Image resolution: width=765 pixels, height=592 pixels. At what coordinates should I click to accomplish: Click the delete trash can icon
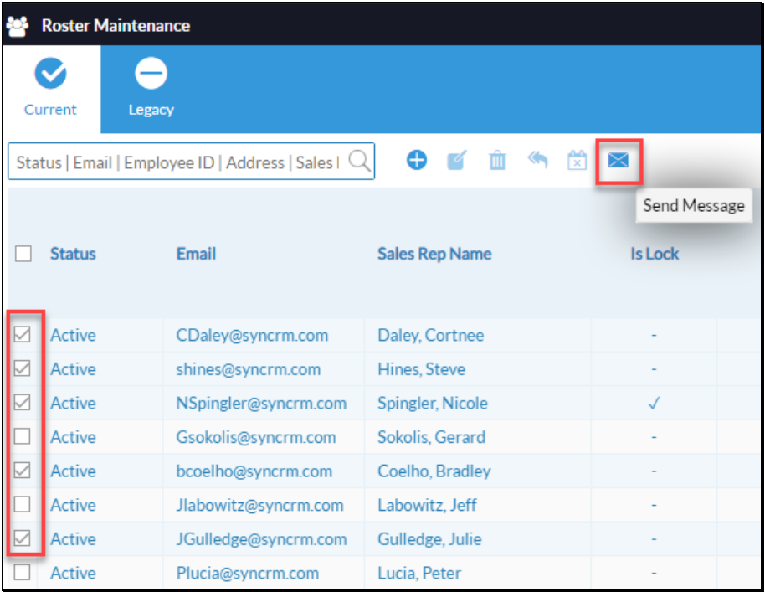(x=497, y=160)
